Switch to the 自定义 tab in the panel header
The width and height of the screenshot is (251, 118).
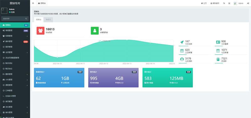(48, 20)
